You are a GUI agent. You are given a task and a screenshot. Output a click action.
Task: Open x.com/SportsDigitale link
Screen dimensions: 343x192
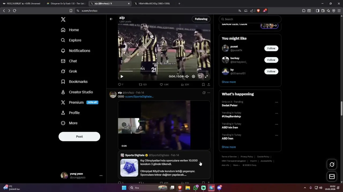[x=139, y=97]
